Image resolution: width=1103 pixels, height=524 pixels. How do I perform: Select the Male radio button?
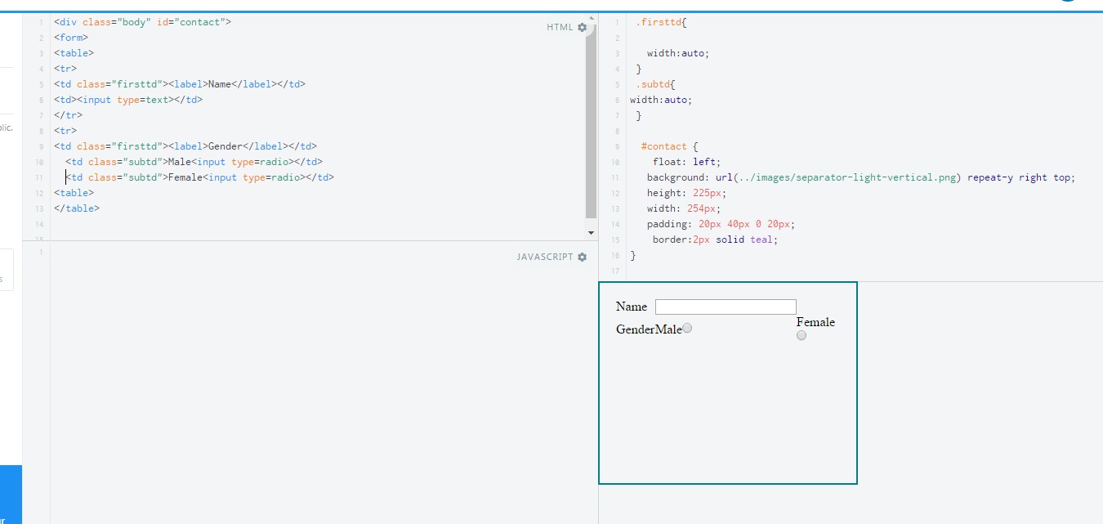[687, 328]
